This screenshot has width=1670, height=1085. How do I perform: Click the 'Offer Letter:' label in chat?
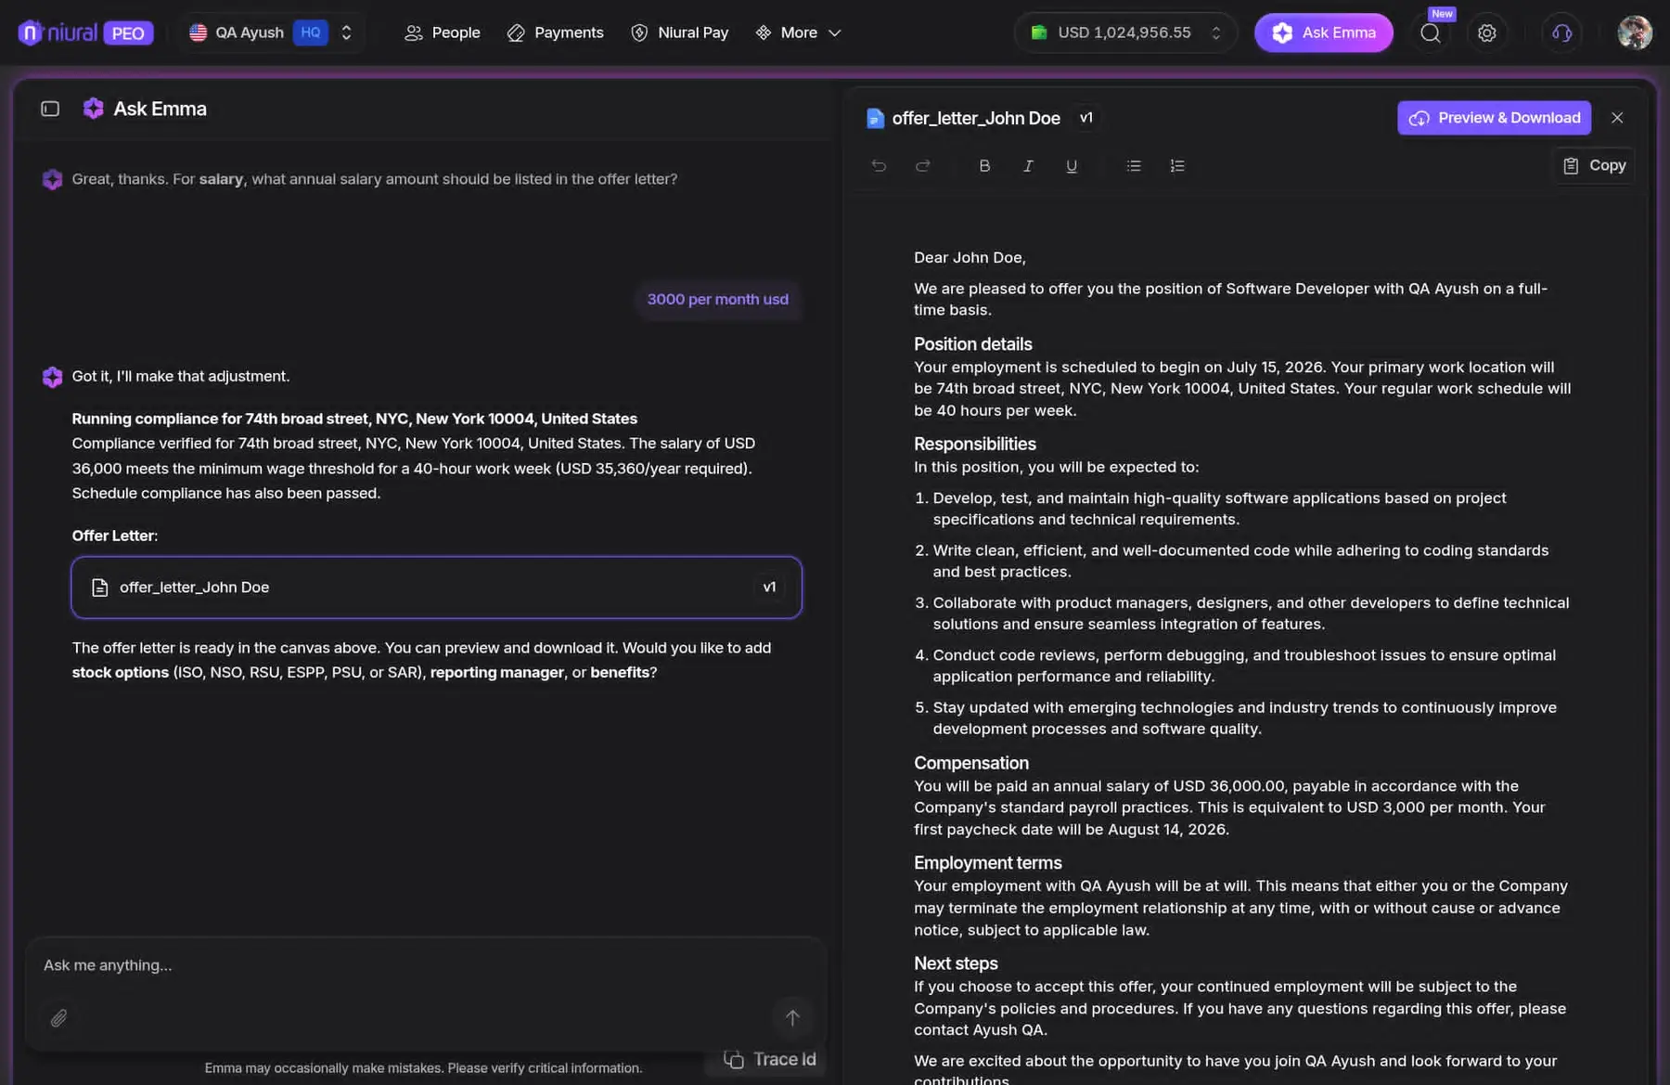tap(115, 536)
